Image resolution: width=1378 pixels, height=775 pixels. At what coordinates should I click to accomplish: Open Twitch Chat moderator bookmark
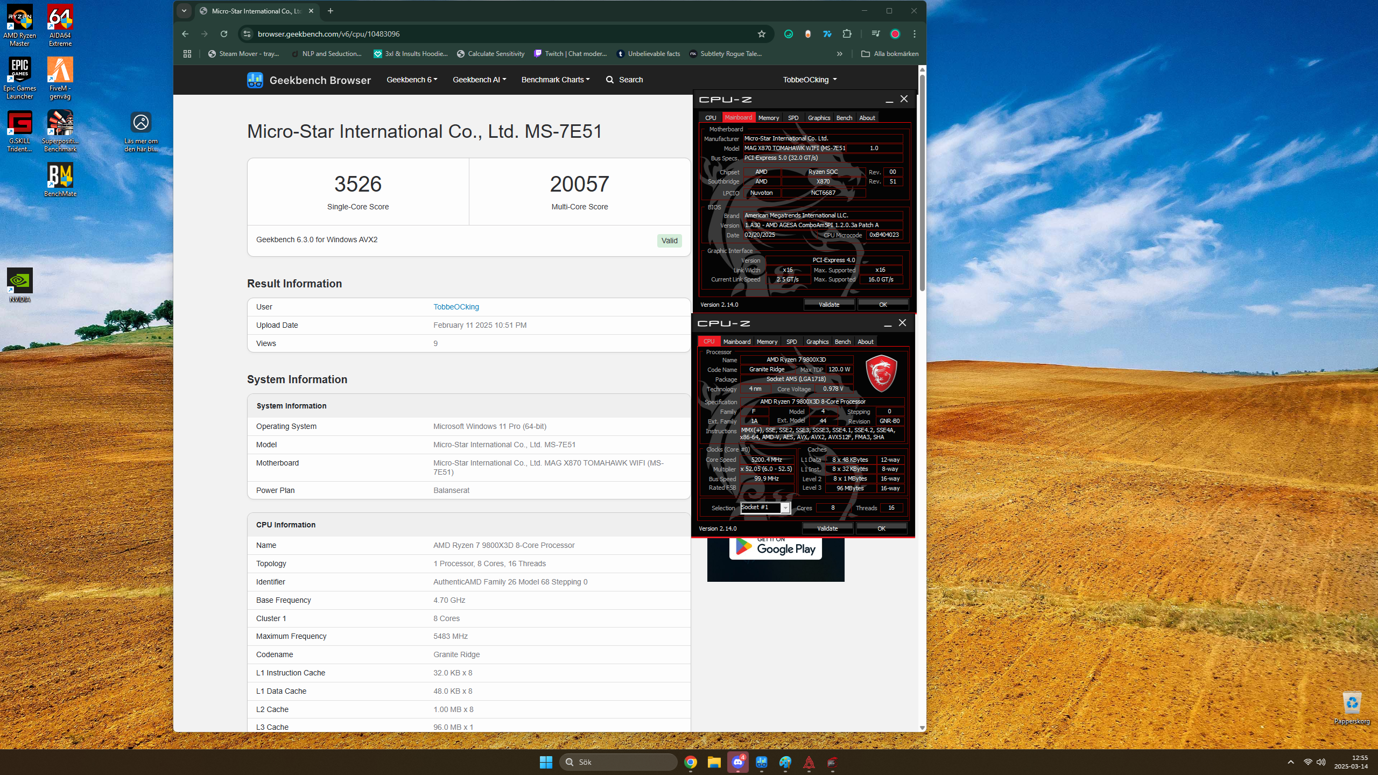570,54
